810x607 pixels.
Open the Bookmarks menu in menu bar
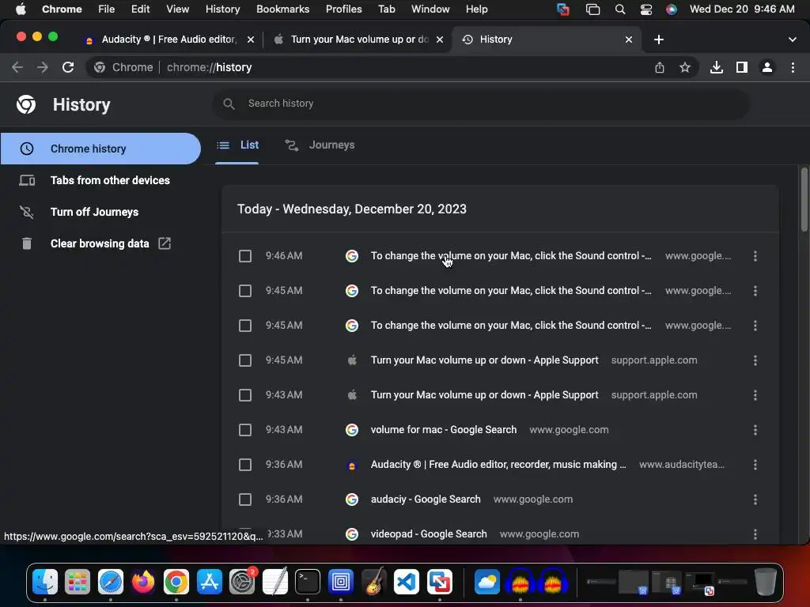(282, 9)
